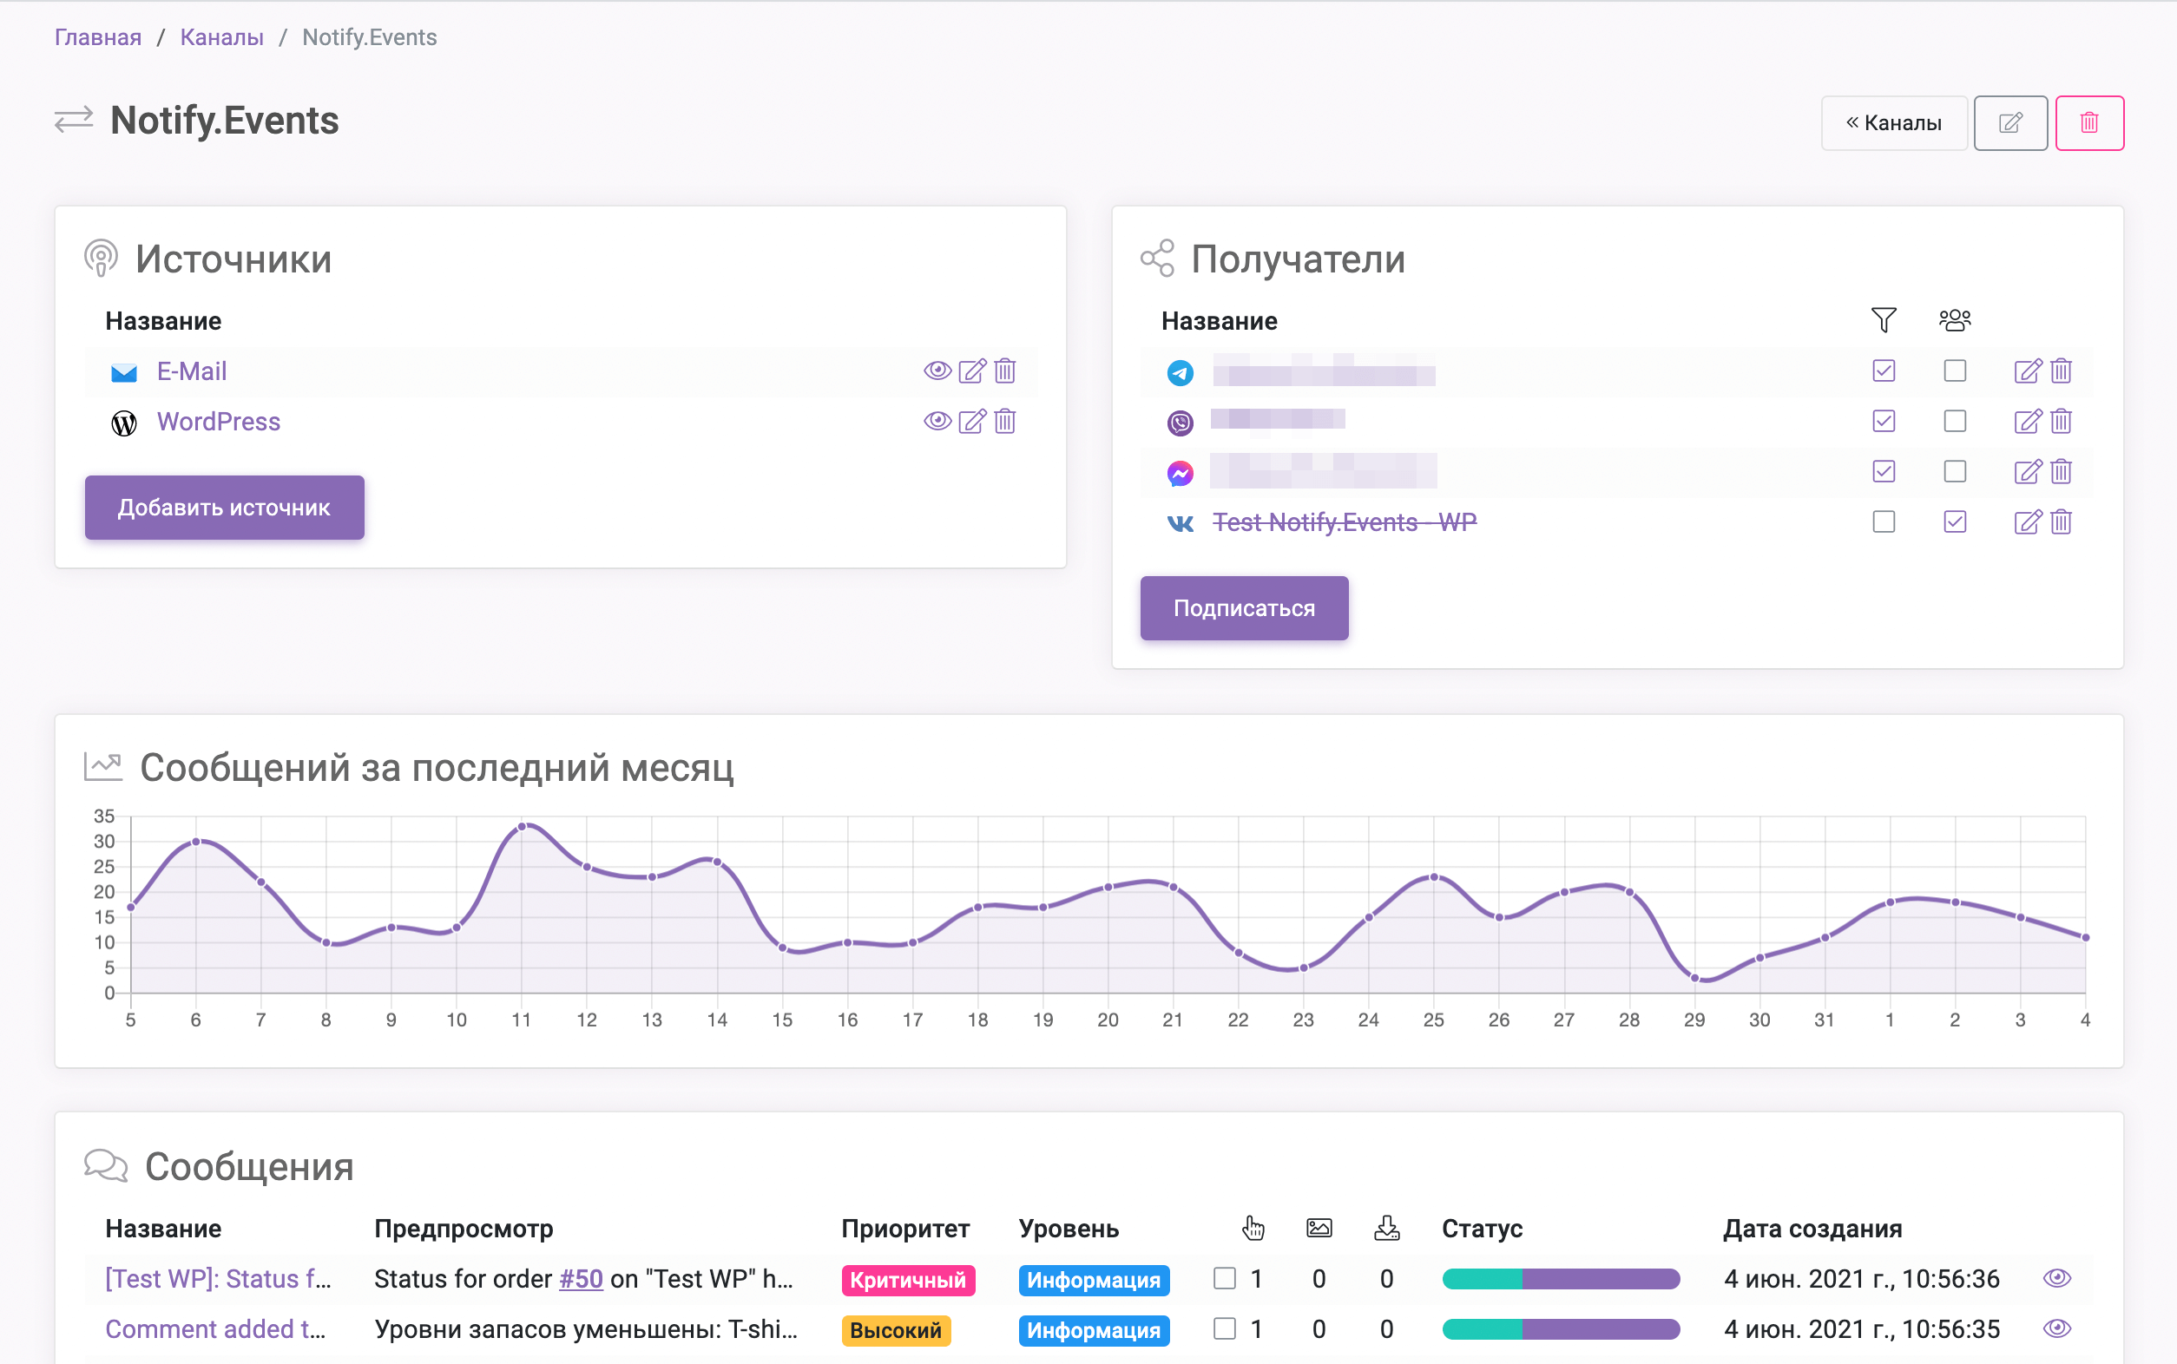Edit the WordPress source

pyautogui.click(x=971, y=422)
